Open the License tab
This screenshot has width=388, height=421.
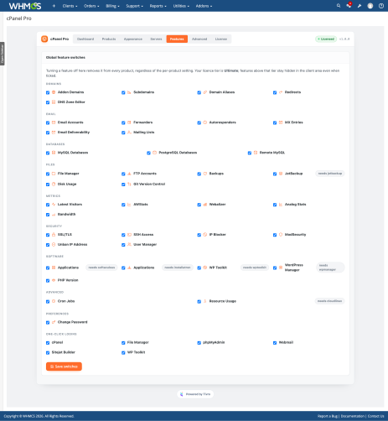(x=221, y=39)
